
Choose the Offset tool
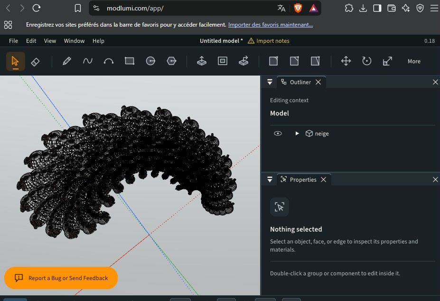223,61
